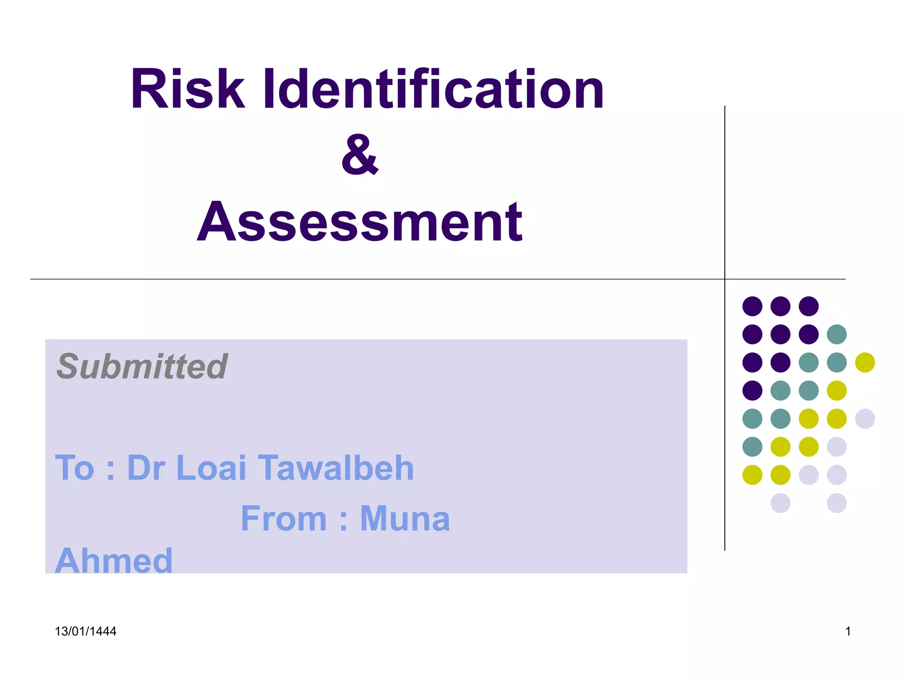Click the leftmost yellow dot in the seventh dot row
The width and height of the screenshot is (906, 679).
click(x=752, y=475)
